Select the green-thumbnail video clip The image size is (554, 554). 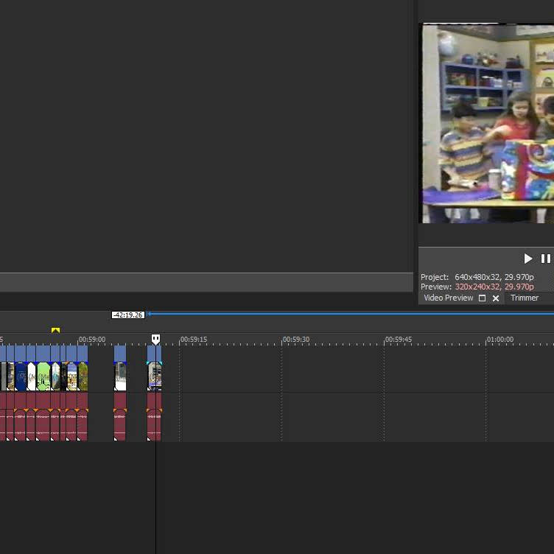tap(43, 376)
